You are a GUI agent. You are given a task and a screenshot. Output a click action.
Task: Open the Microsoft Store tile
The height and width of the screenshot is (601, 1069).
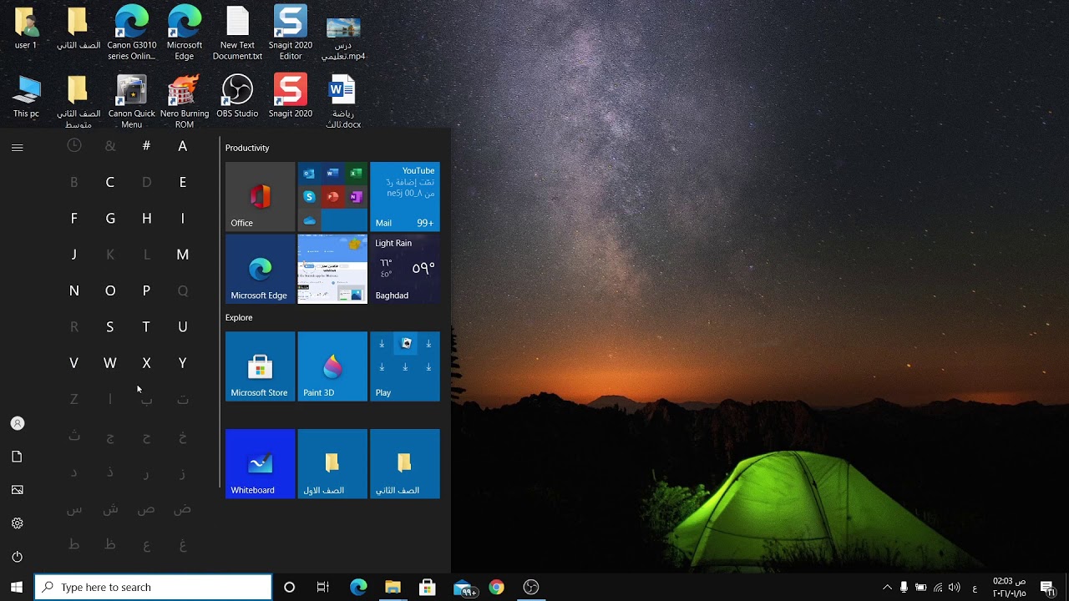click(x=260, y=366)
